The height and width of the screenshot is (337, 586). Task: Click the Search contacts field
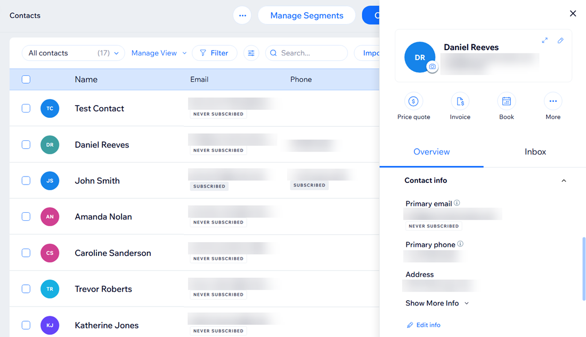[306, 53]
